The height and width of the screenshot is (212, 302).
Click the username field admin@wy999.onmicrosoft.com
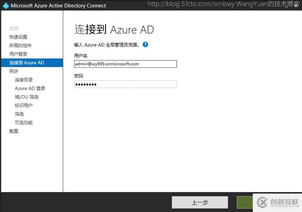125,64
